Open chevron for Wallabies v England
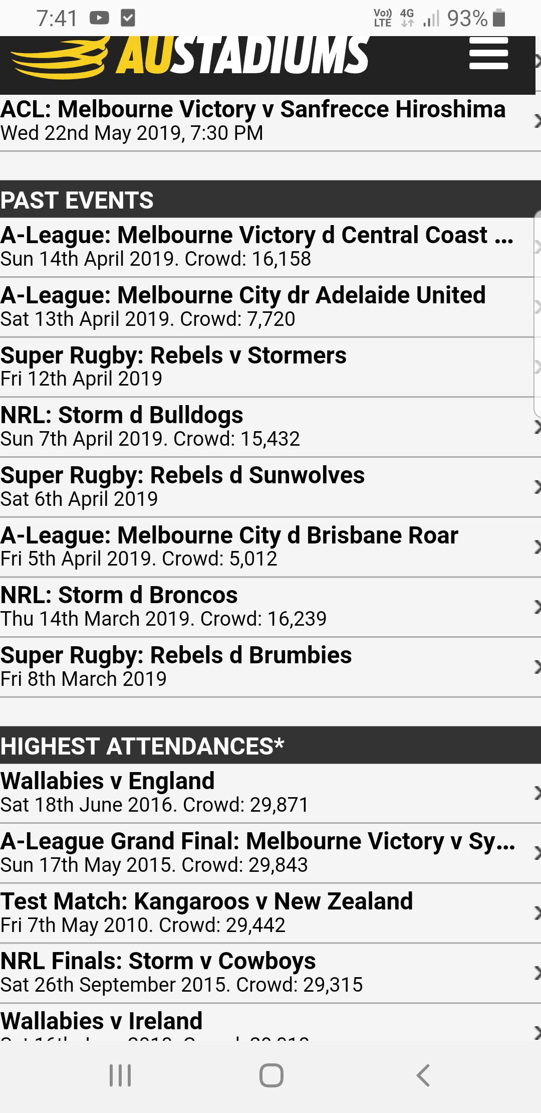 [537, 793]
